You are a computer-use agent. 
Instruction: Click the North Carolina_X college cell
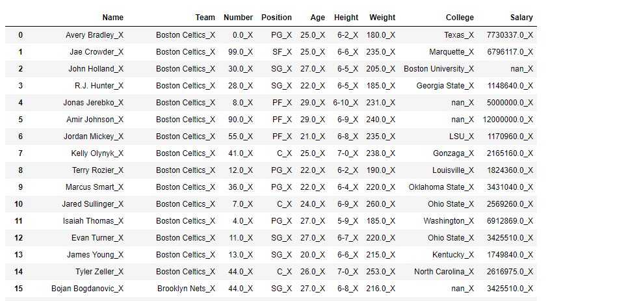point(444,272)
